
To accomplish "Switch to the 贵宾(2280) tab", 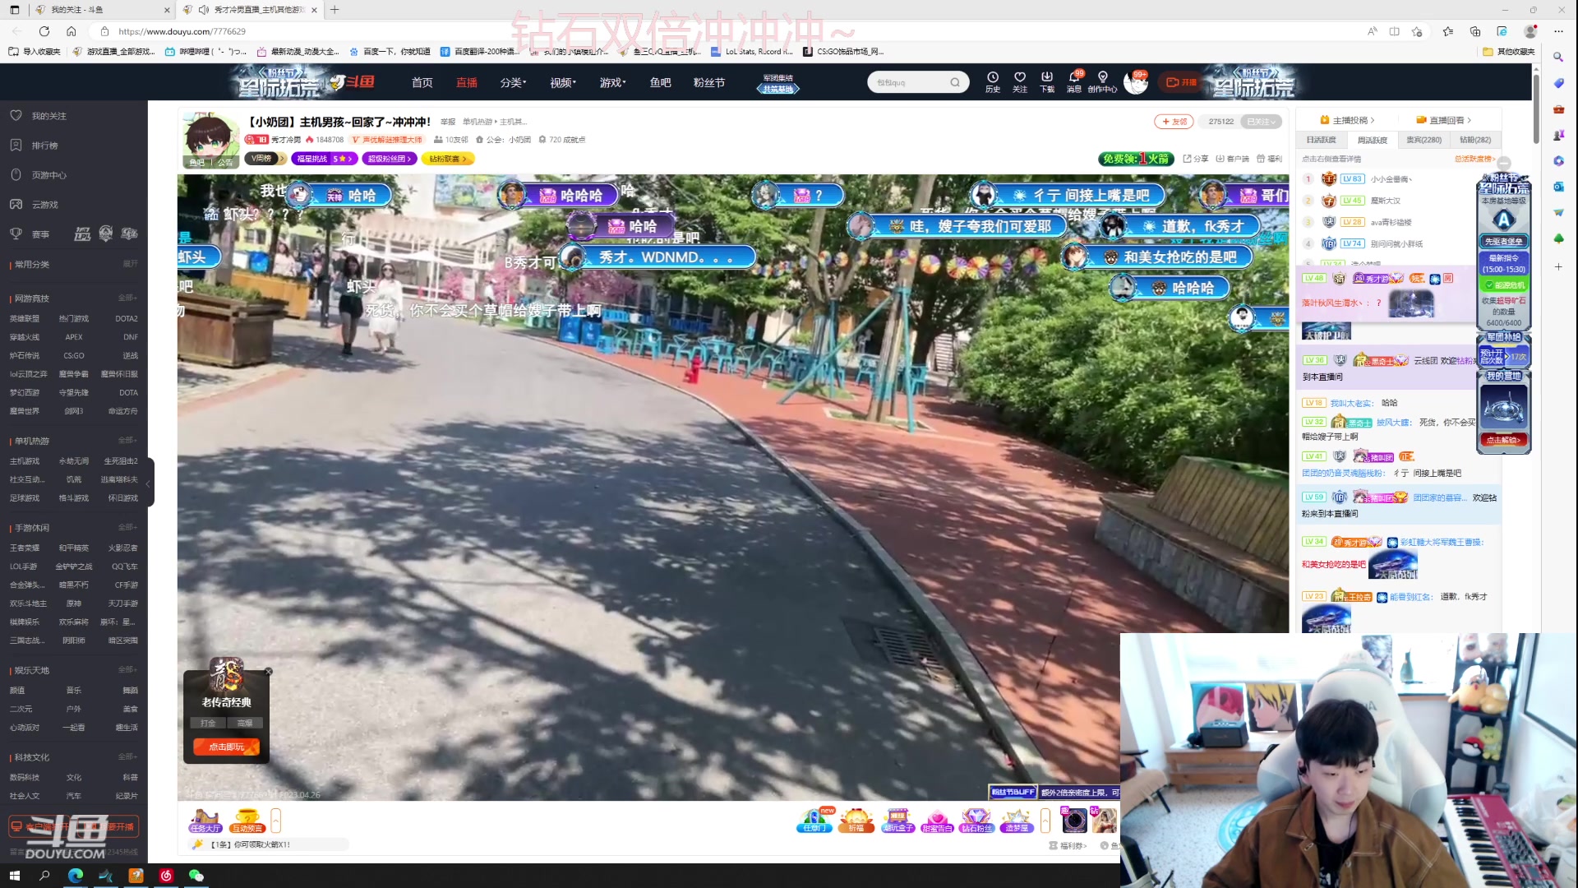I will point(1423,140).
